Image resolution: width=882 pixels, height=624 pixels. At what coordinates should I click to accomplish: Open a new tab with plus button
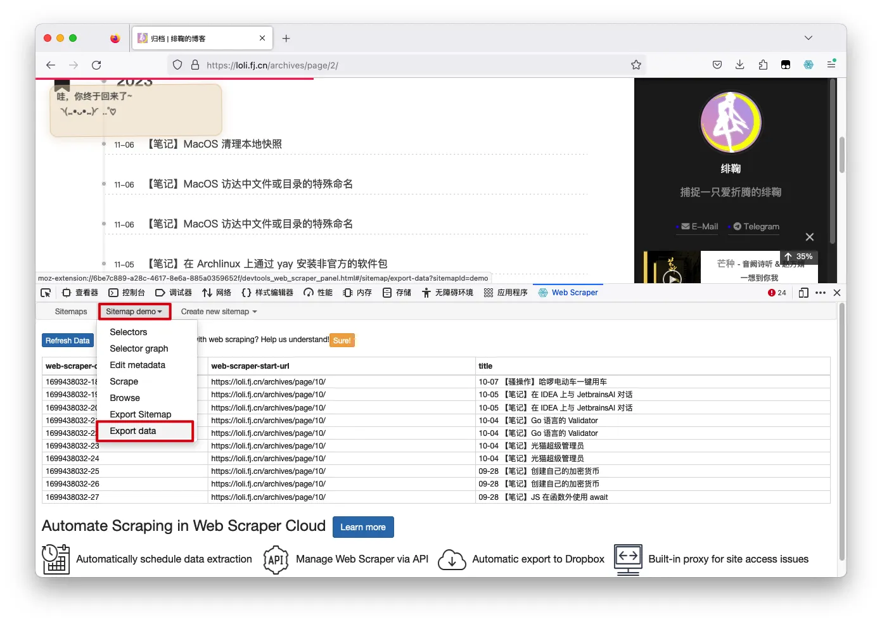286,39
